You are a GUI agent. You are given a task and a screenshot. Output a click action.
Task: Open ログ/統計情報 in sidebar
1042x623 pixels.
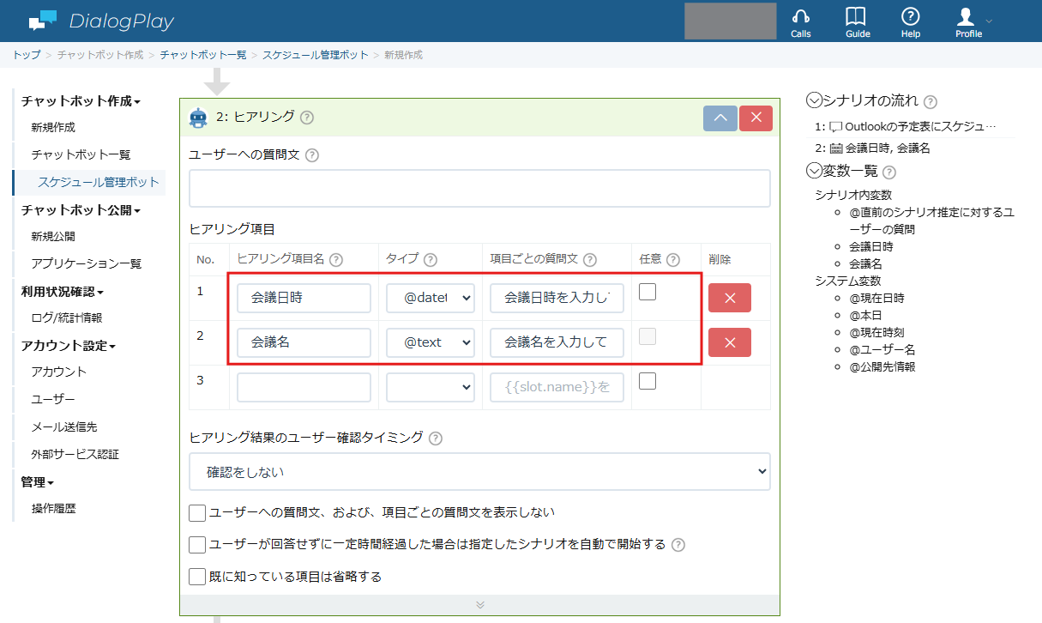[x=67, y=318]
